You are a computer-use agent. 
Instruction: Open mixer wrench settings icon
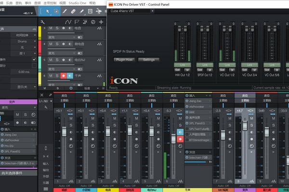46,107
